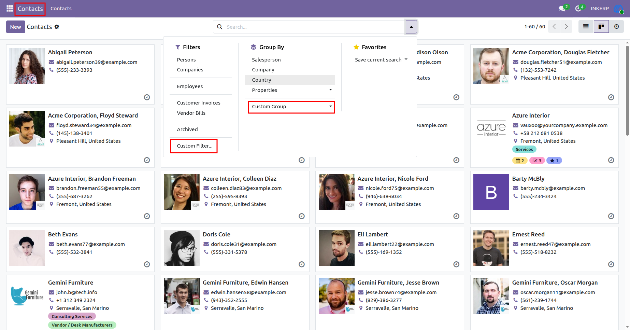The width and height of the screenshot is (630, 330).
Task: Open the Contacts menu in the top bar
Action: point(61,9)
